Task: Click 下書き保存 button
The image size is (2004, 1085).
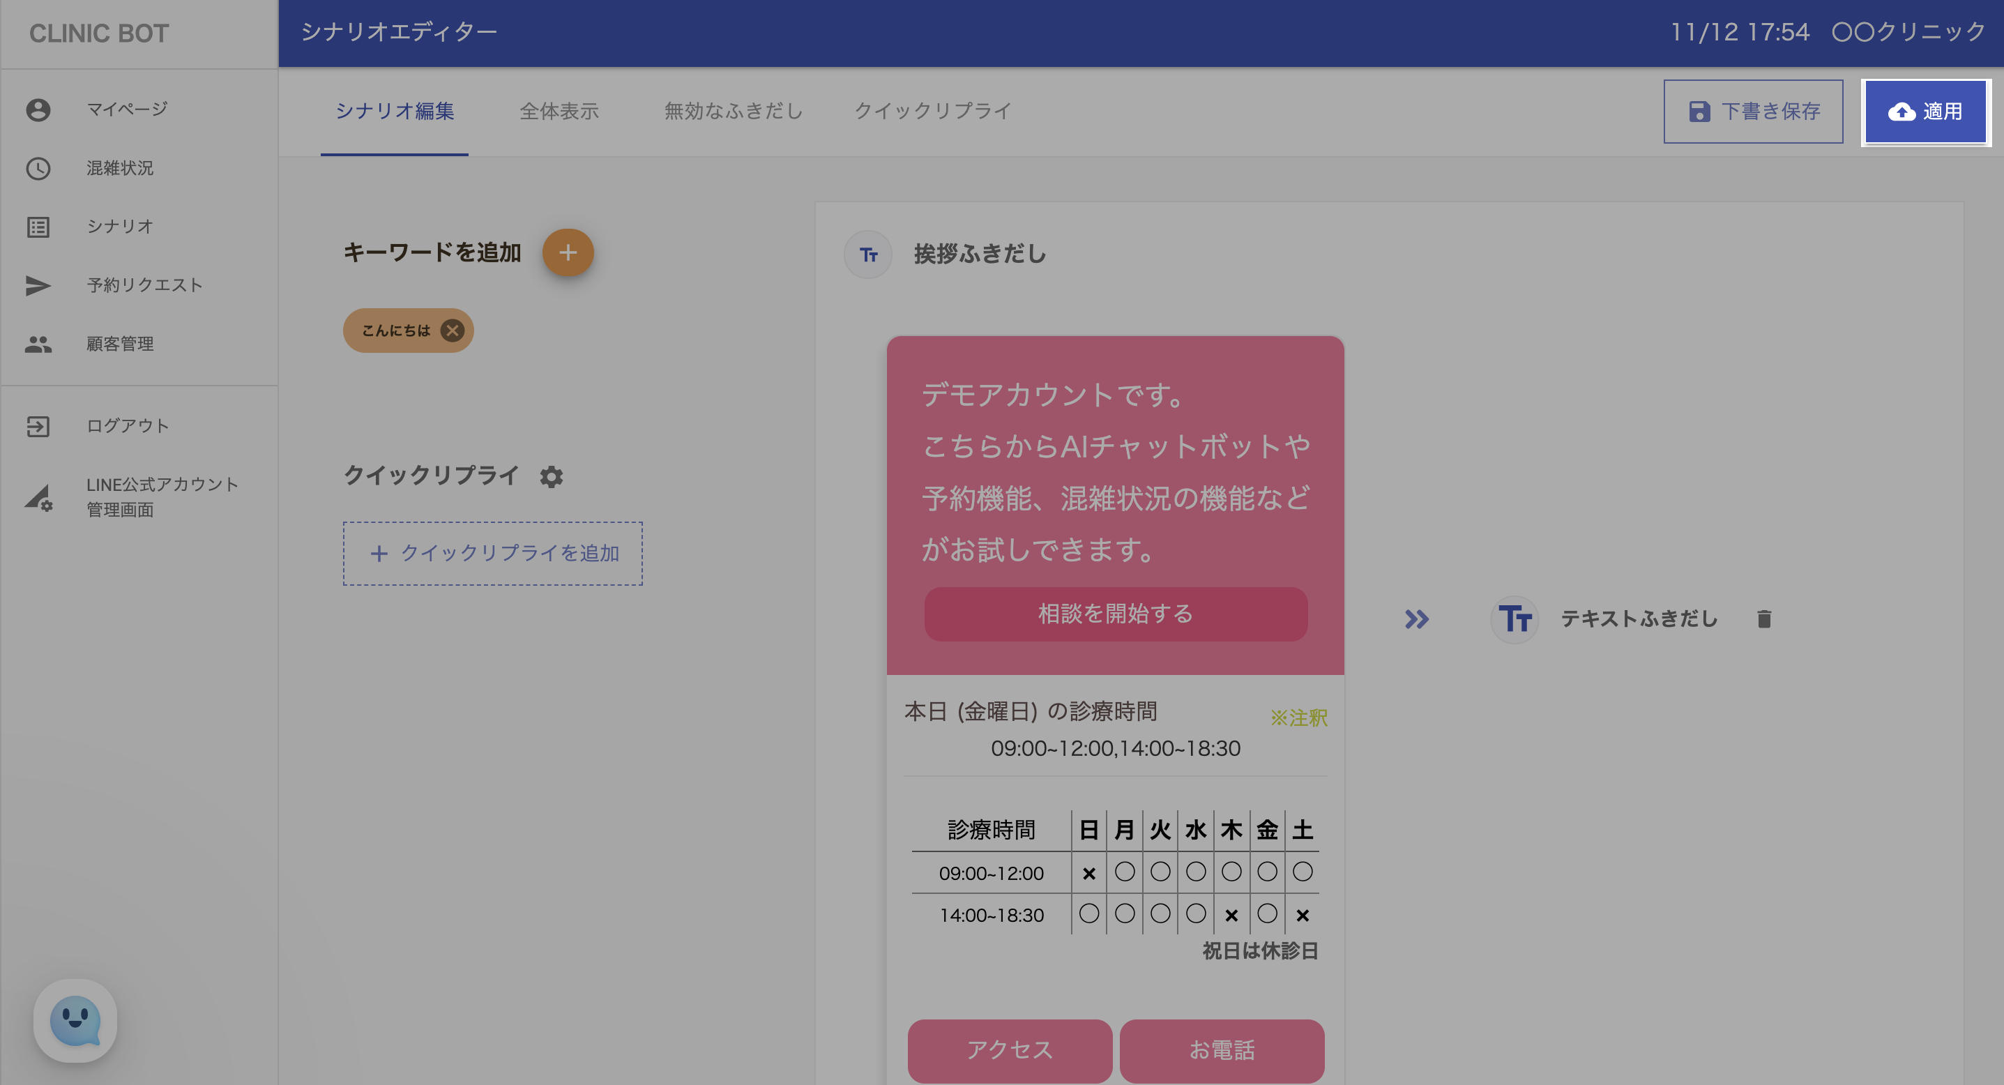Action: [1753, 112]
